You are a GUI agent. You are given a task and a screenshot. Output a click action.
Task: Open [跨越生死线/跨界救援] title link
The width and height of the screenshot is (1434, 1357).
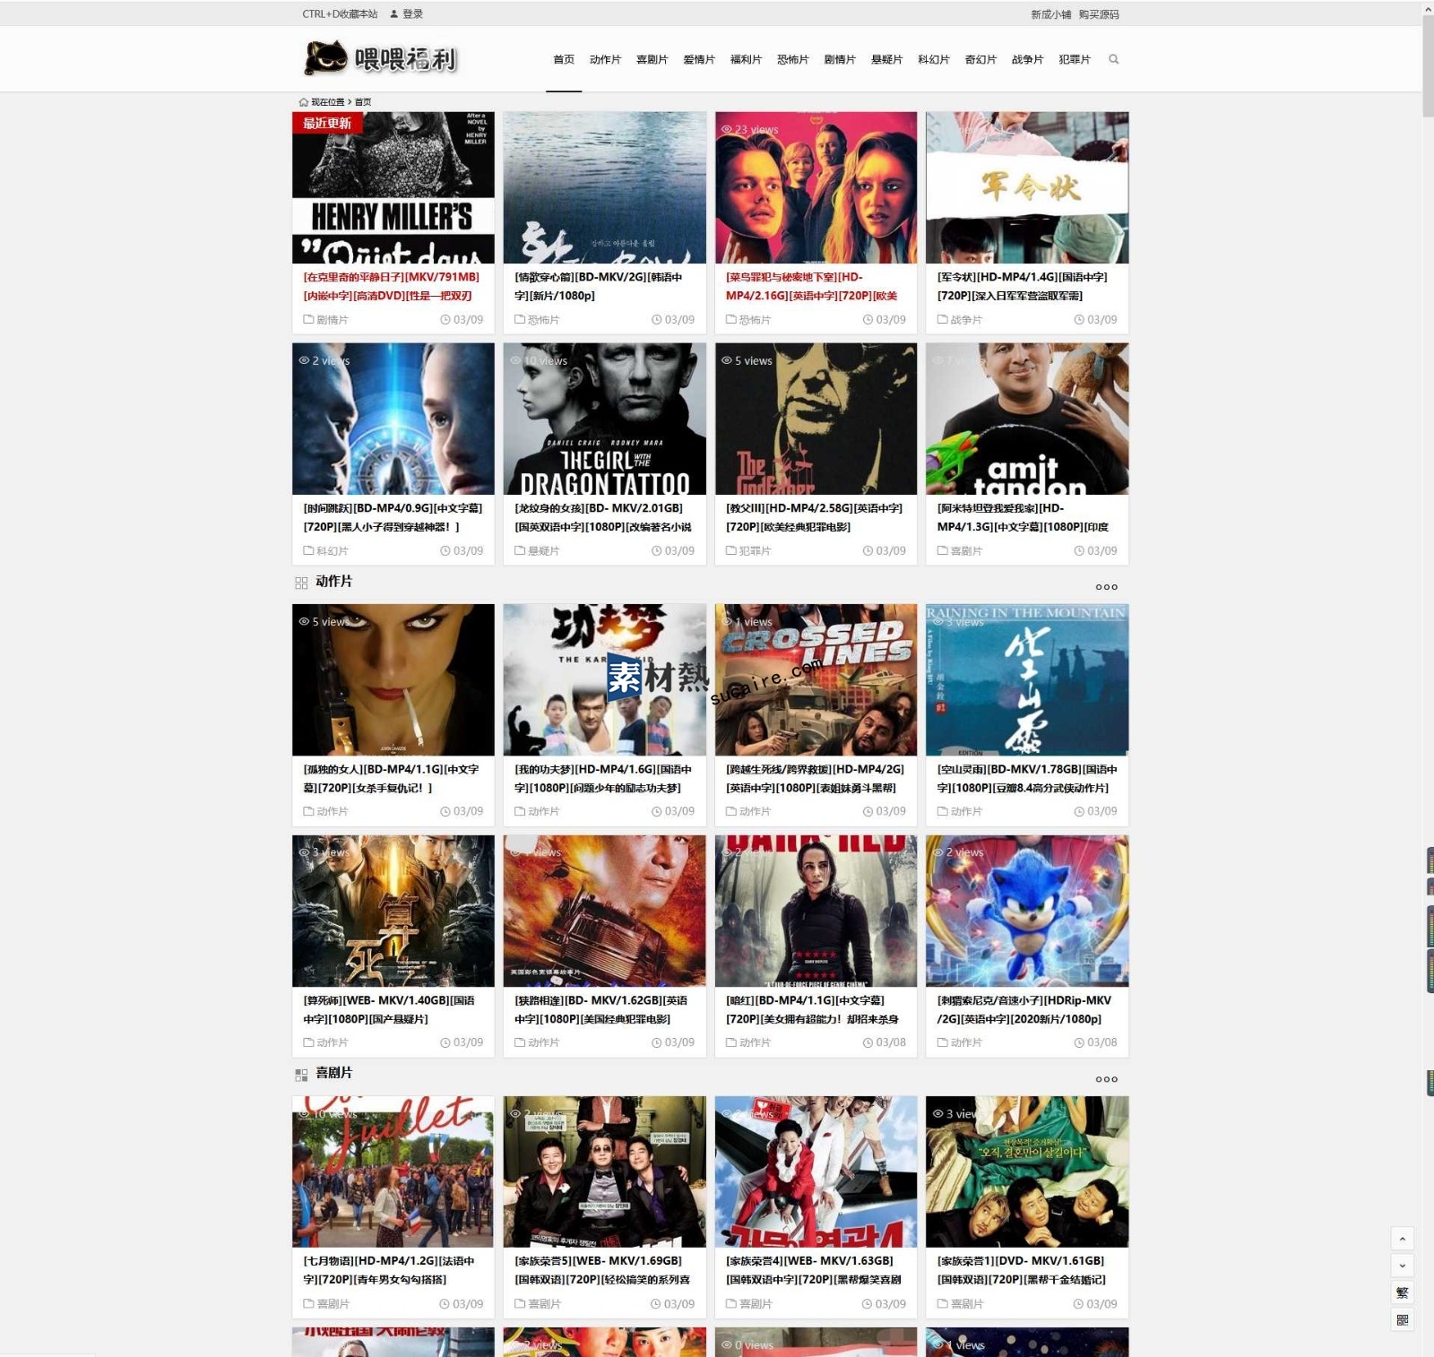(815, 778)
